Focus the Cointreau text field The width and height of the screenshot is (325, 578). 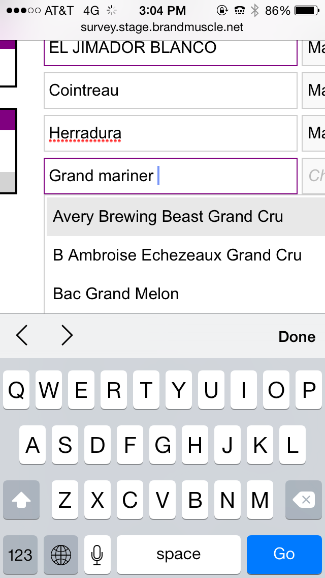(171, 91)
